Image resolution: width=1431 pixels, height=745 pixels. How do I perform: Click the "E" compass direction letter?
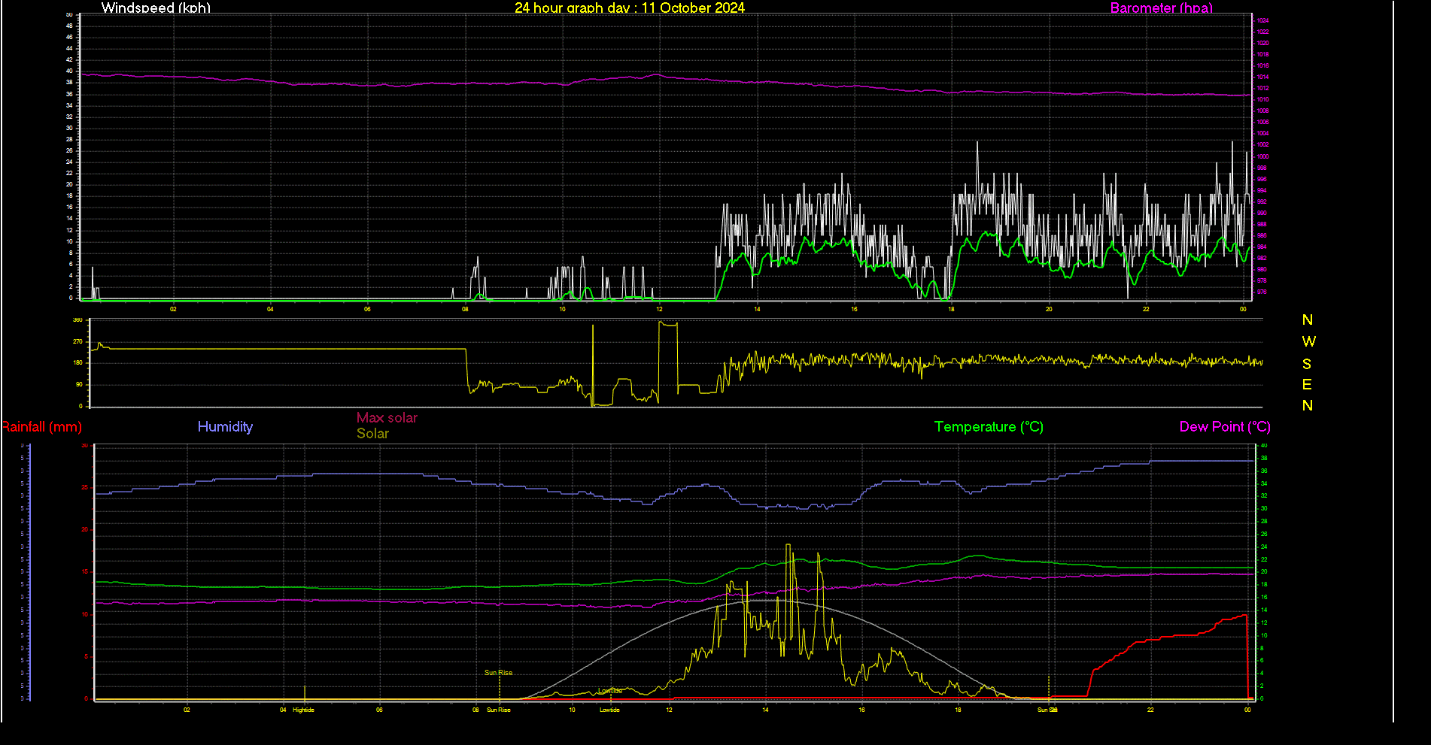[1307, 384]
